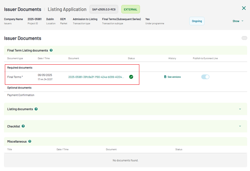This screenshot has width=250, height=171.
Task: Toggle Publish to Euronext Live for Final Terms
Action: pyautogui.click(x=205, y=77)
